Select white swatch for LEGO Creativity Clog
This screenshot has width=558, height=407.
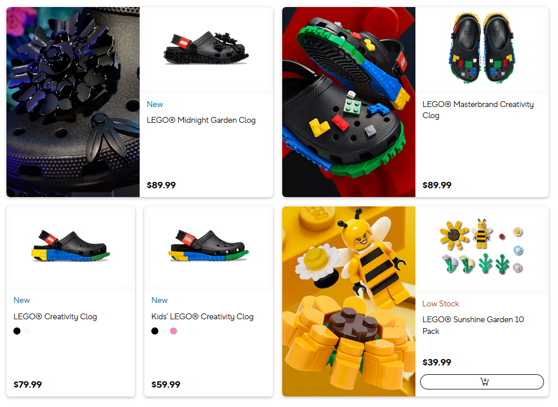pos(26,331)
